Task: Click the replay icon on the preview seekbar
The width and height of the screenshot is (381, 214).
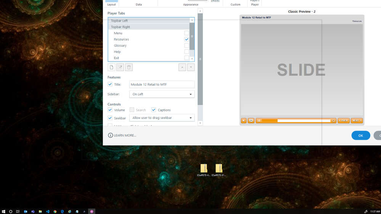Action: [333, 121]
